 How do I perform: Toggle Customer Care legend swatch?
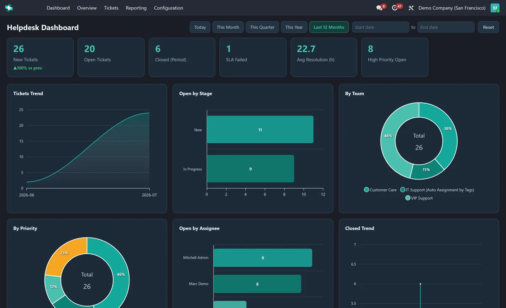(x=366, y=190)
